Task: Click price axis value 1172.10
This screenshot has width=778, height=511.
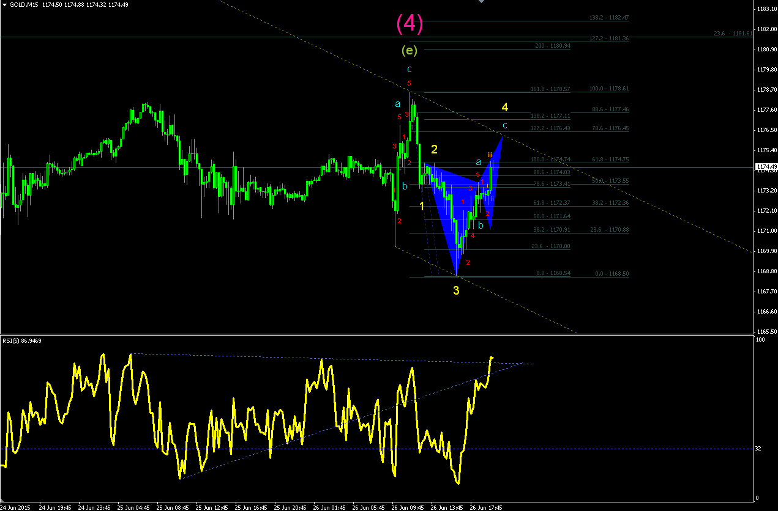Action: (766, 211)
